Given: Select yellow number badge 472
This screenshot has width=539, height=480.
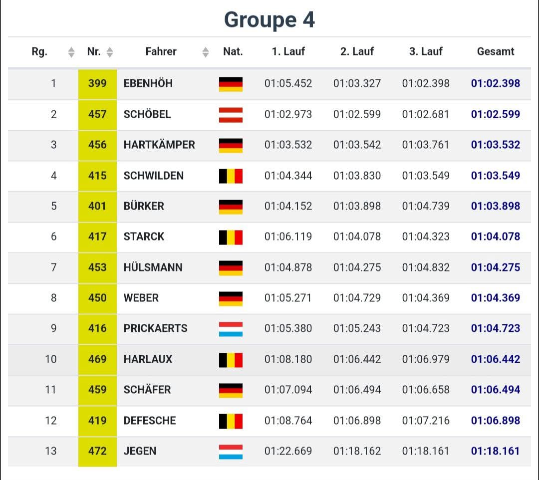Looking at the screenshot, I should pos(97,452).
